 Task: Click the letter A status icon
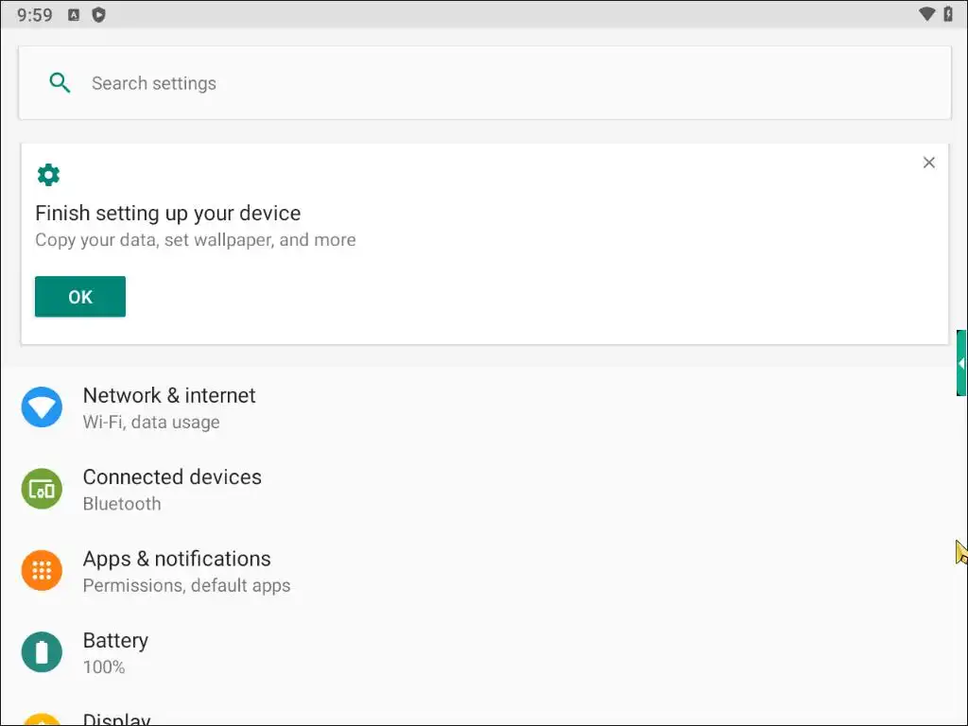click(x=74, y=15)
